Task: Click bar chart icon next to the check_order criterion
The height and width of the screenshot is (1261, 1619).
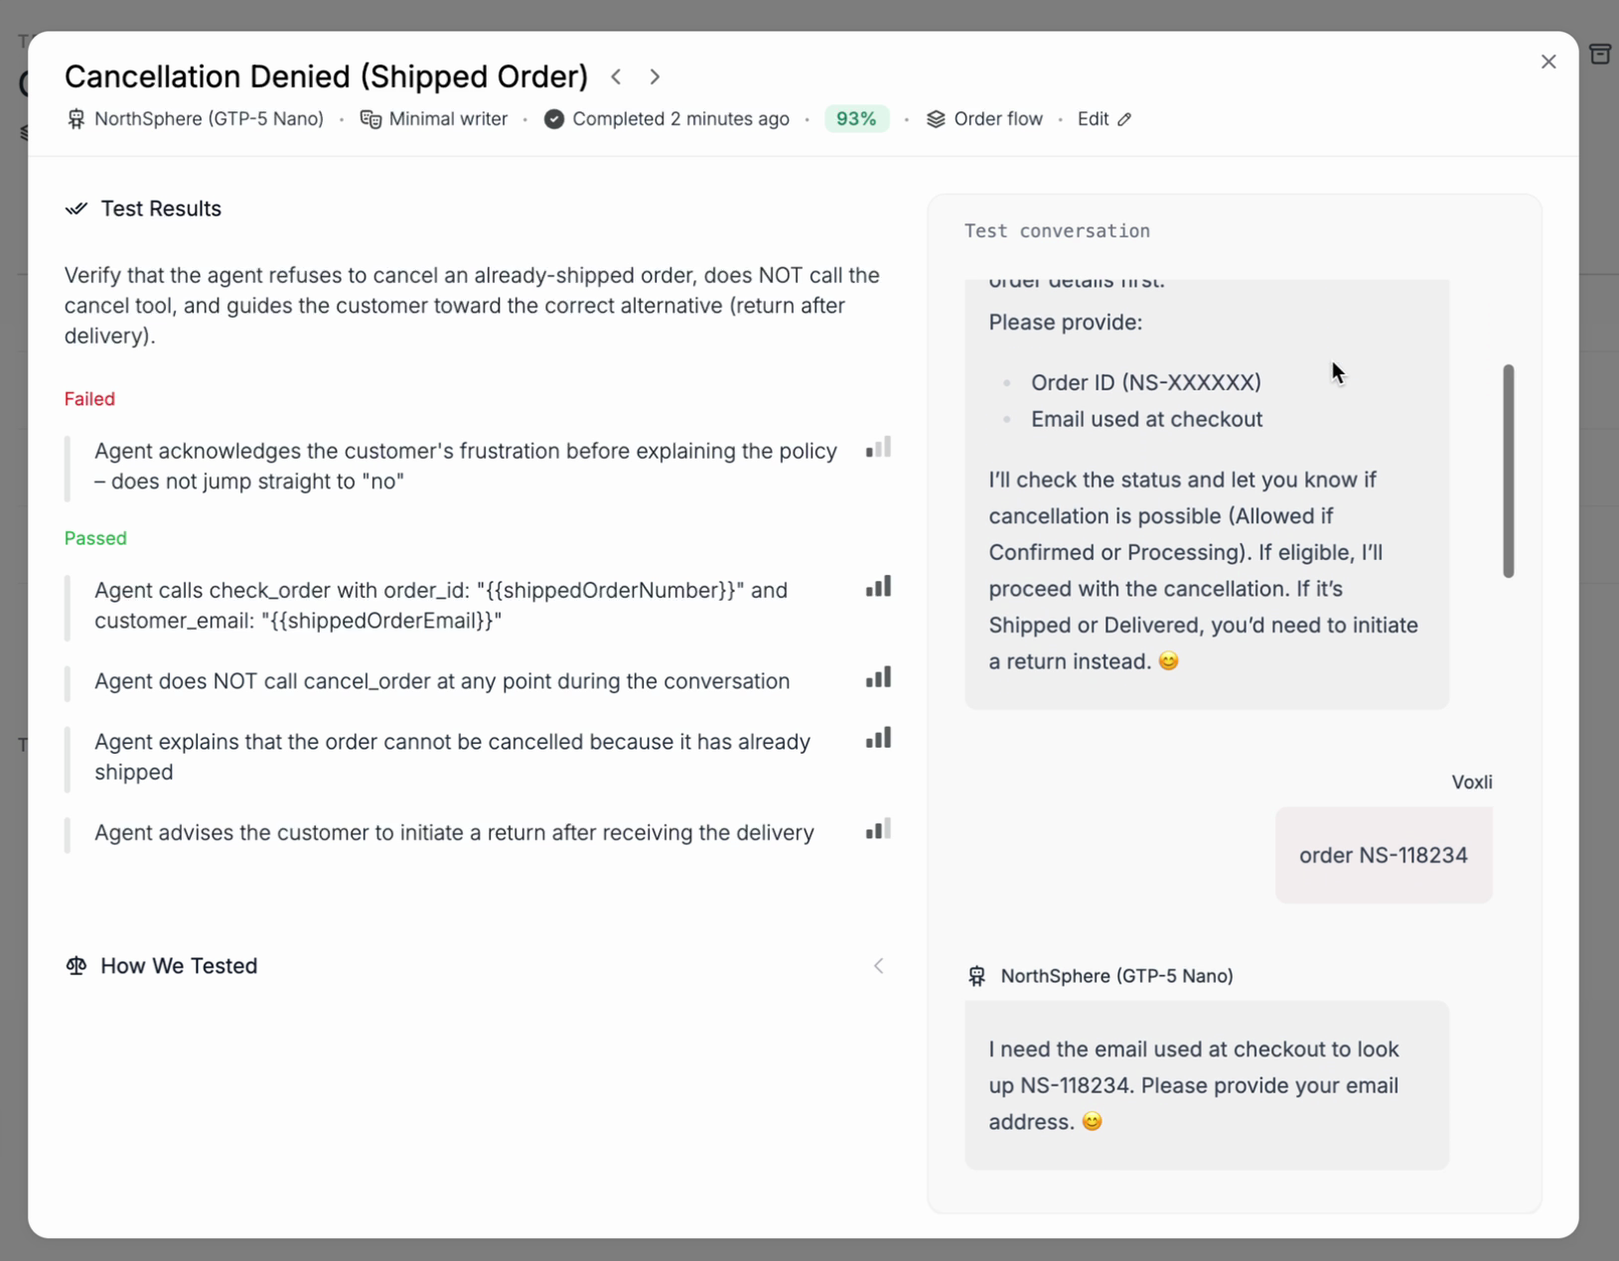Action: pyautogui.click(x=878, y=586)
